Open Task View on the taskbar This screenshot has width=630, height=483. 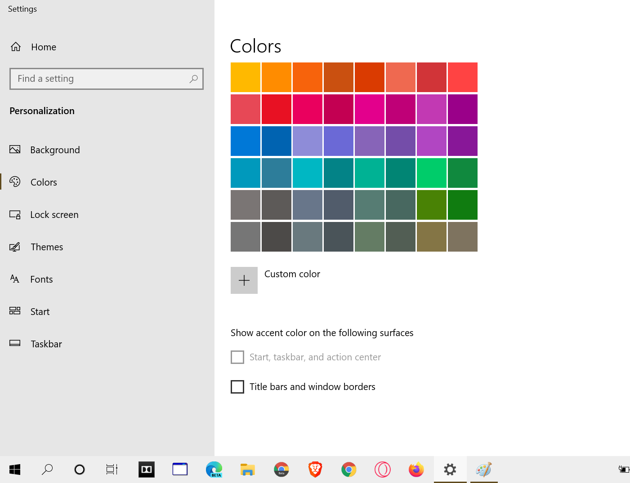point(112,470)
